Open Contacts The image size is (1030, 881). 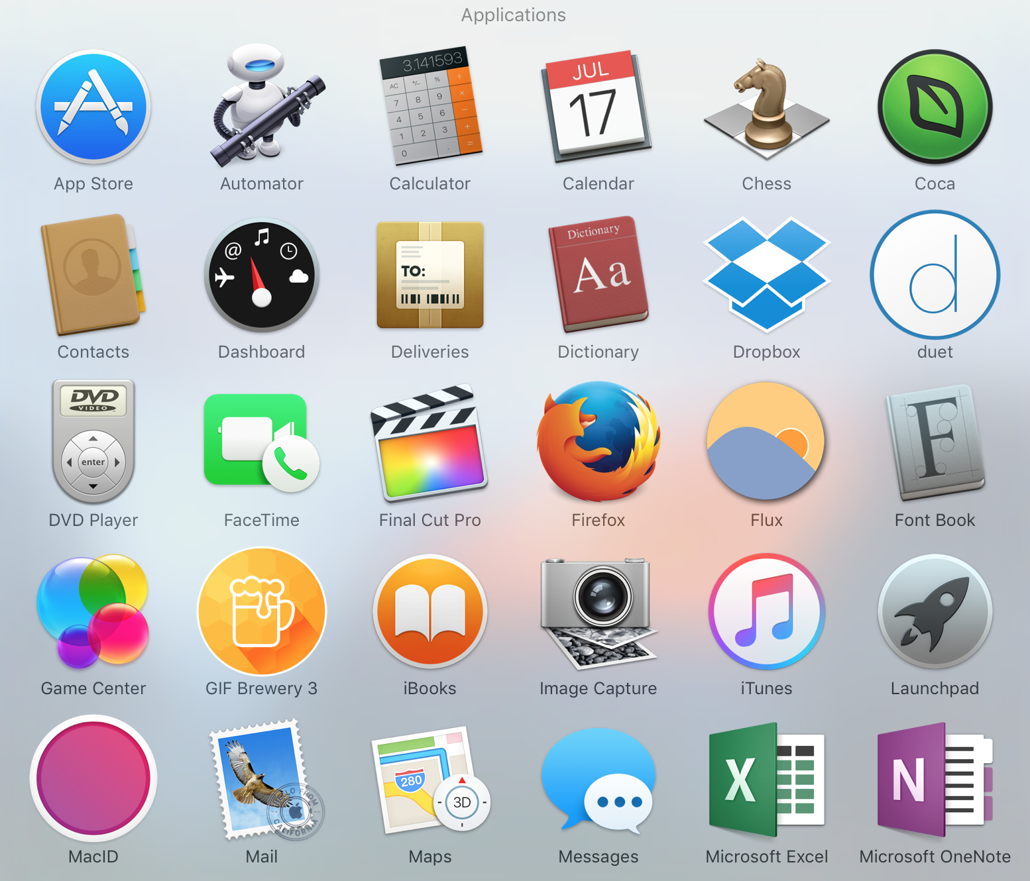93,277
